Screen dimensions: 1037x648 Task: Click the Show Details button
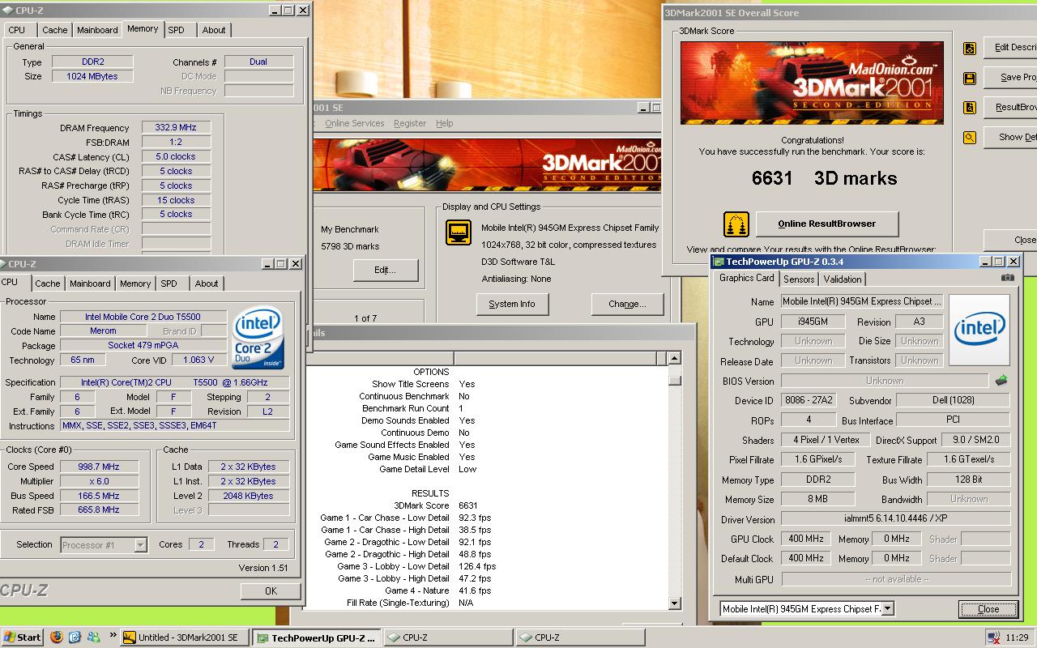(1010, 137)
